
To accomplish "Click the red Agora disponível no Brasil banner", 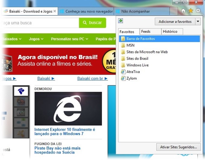I will [59, 61].
